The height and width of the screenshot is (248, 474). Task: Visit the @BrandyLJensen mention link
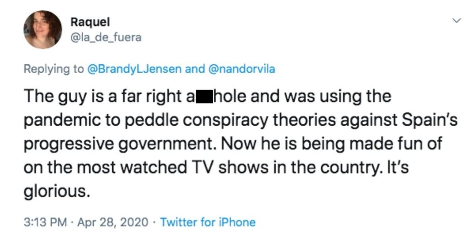[x=135, y=69]
